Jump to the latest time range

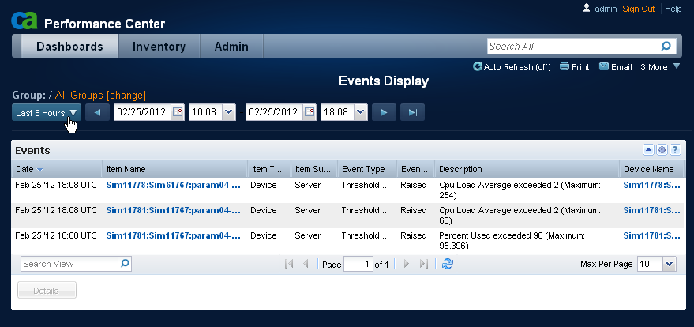tap(411, 112)
